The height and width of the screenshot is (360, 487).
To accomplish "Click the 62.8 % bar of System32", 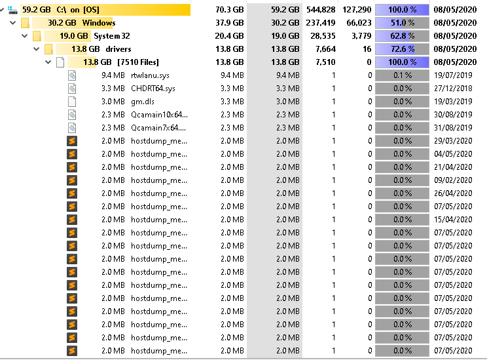I will 402,36.
